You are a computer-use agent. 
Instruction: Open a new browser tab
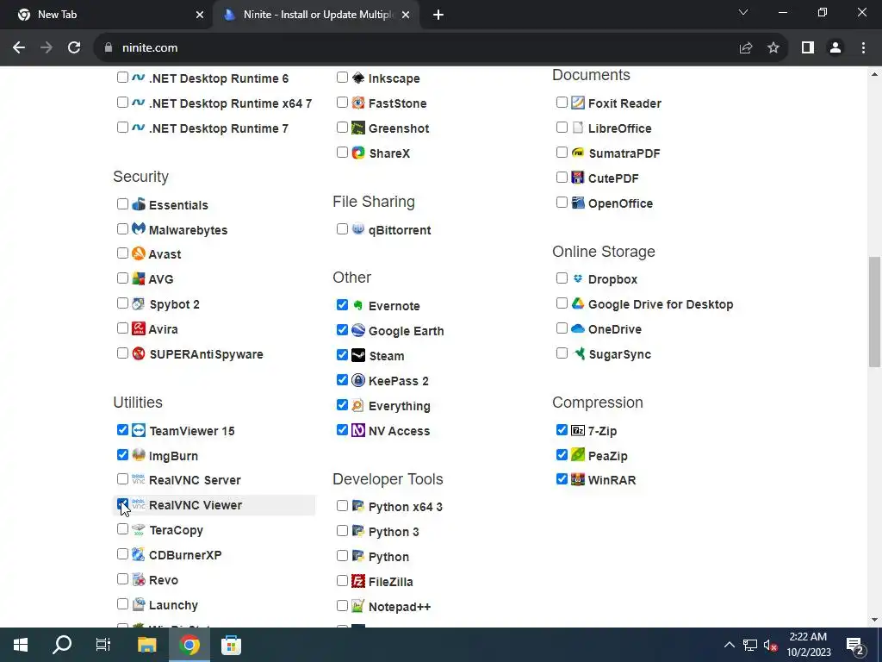pyautogui.click(x=438, y=15)
